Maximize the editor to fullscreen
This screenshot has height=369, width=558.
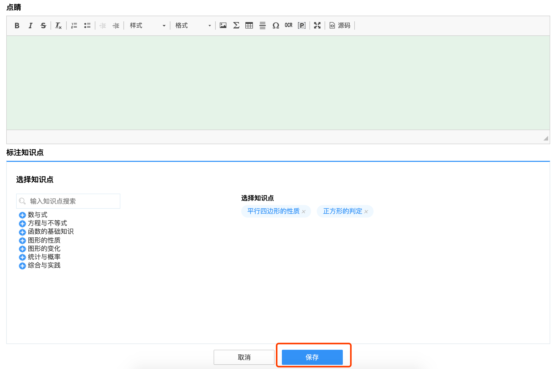[317, 26]
